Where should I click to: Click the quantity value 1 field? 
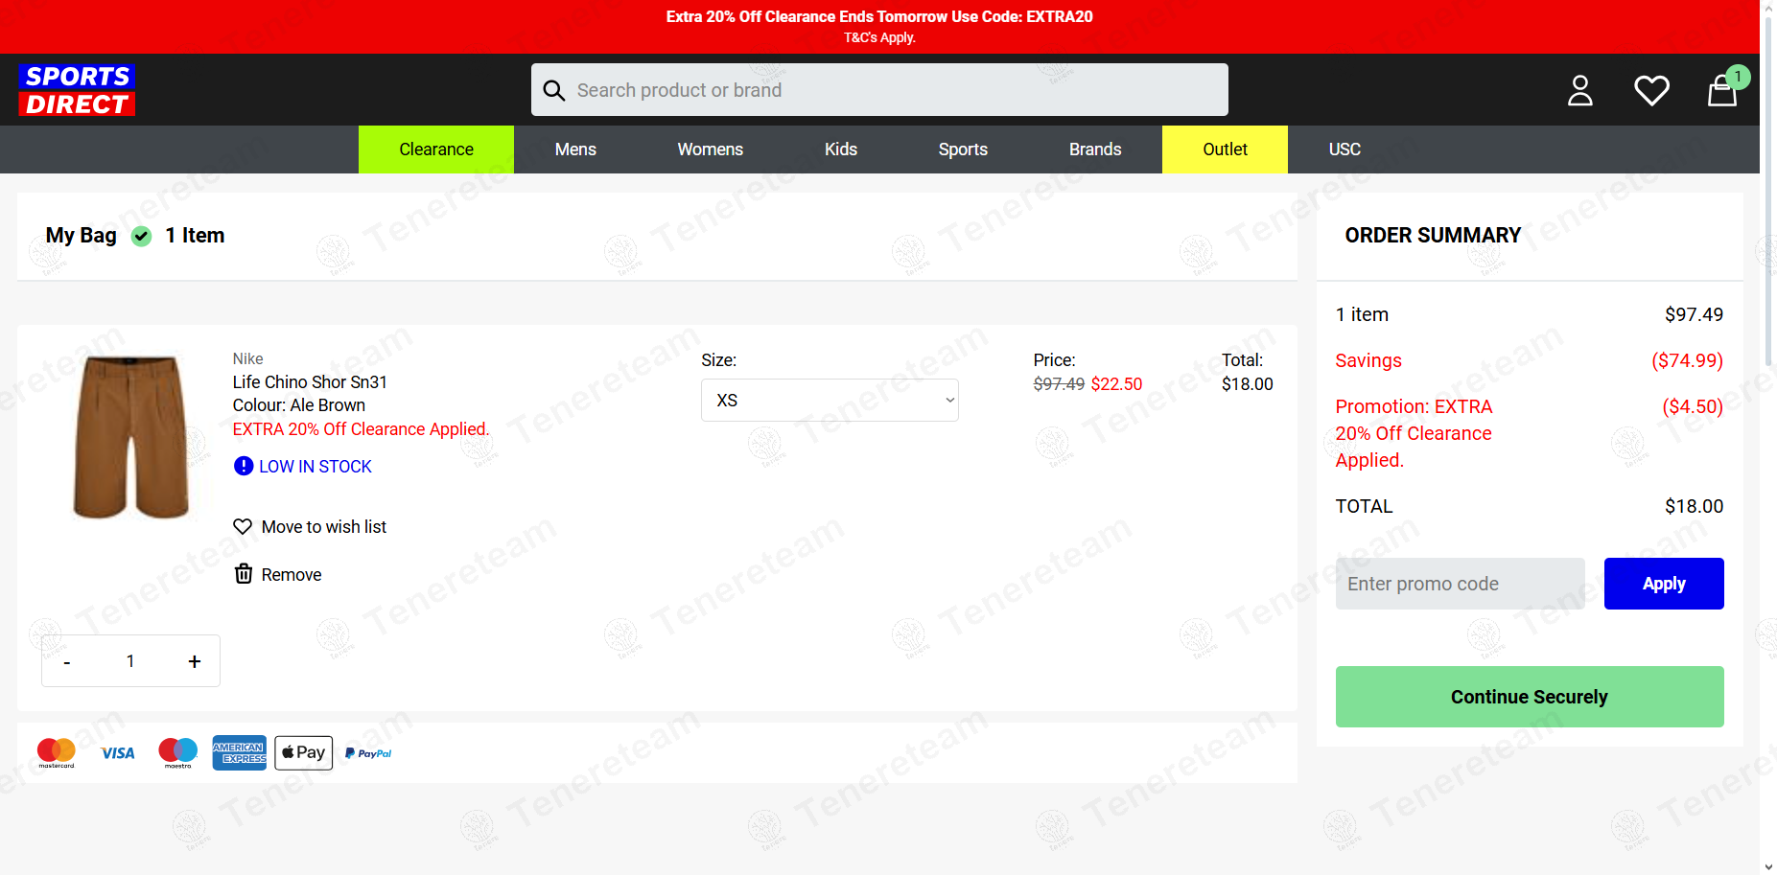click(130, 661)
